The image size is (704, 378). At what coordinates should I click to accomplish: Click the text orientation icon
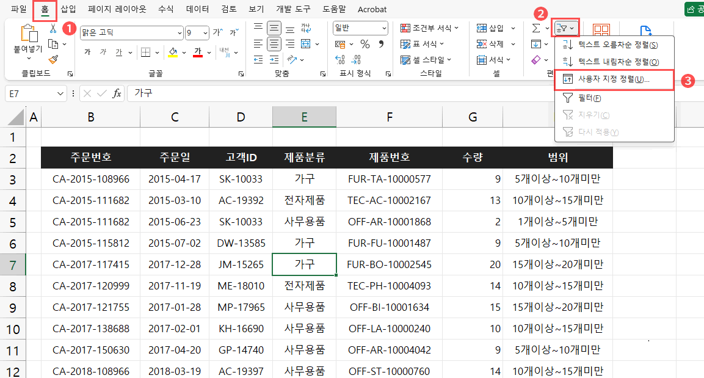click(x=292, y=60)
